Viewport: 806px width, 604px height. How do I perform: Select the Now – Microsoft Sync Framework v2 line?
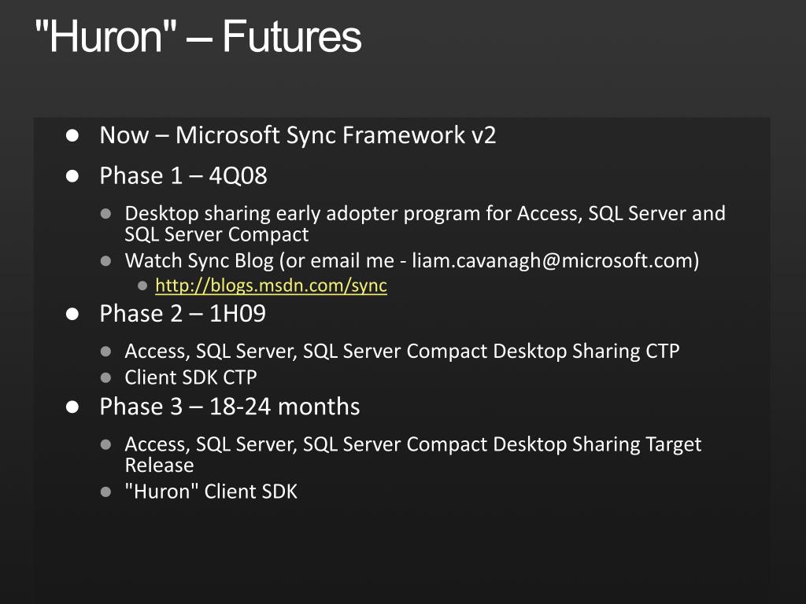(x=298, y=135)
